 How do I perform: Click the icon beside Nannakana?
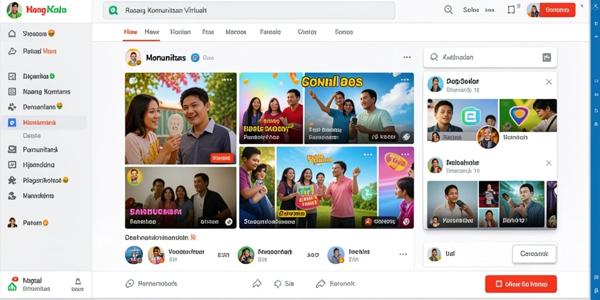pyautogui.click(x=12, y=196)
